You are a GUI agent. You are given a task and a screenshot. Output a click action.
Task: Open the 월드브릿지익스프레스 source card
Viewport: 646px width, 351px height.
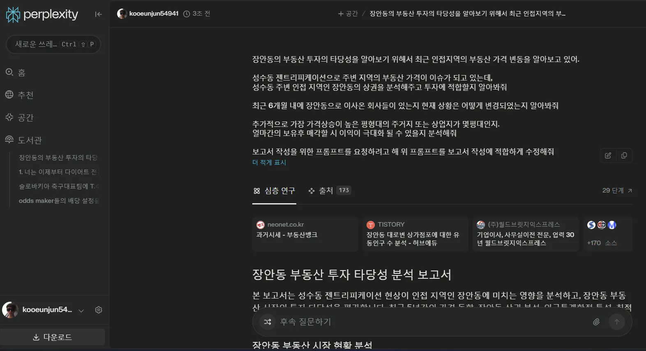[x=526, y=234]
